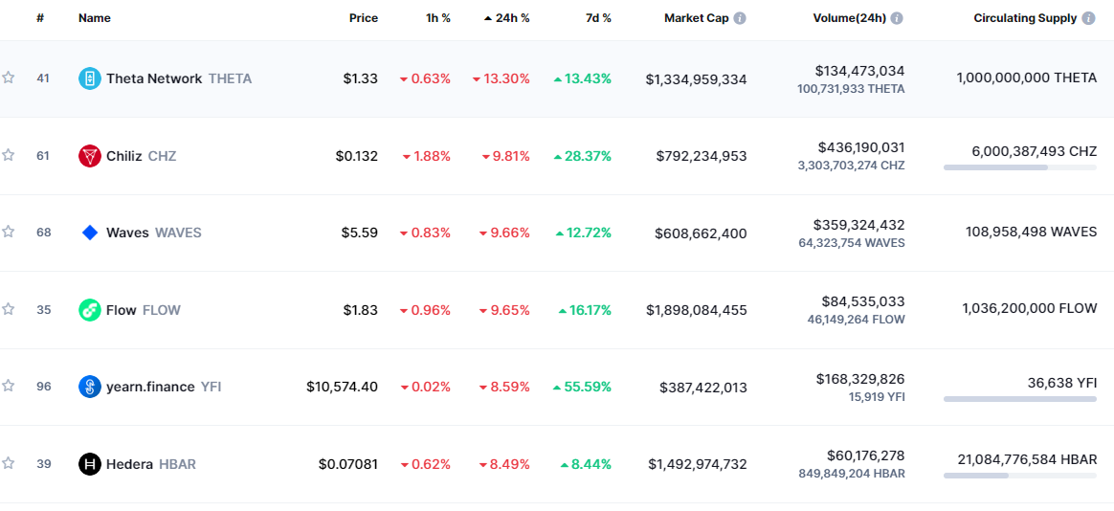Sort table by 24h % column
This screenshot has height=511, width=1114.
[x=506, y=18]
